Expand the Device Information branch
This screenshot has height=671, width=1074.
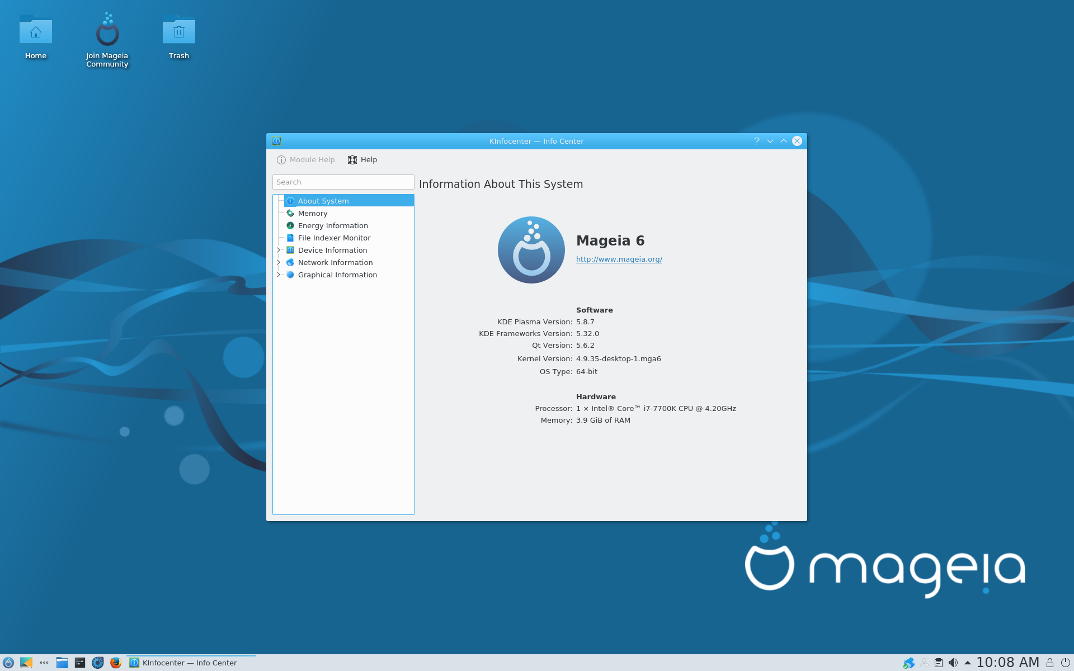(278, 250)
